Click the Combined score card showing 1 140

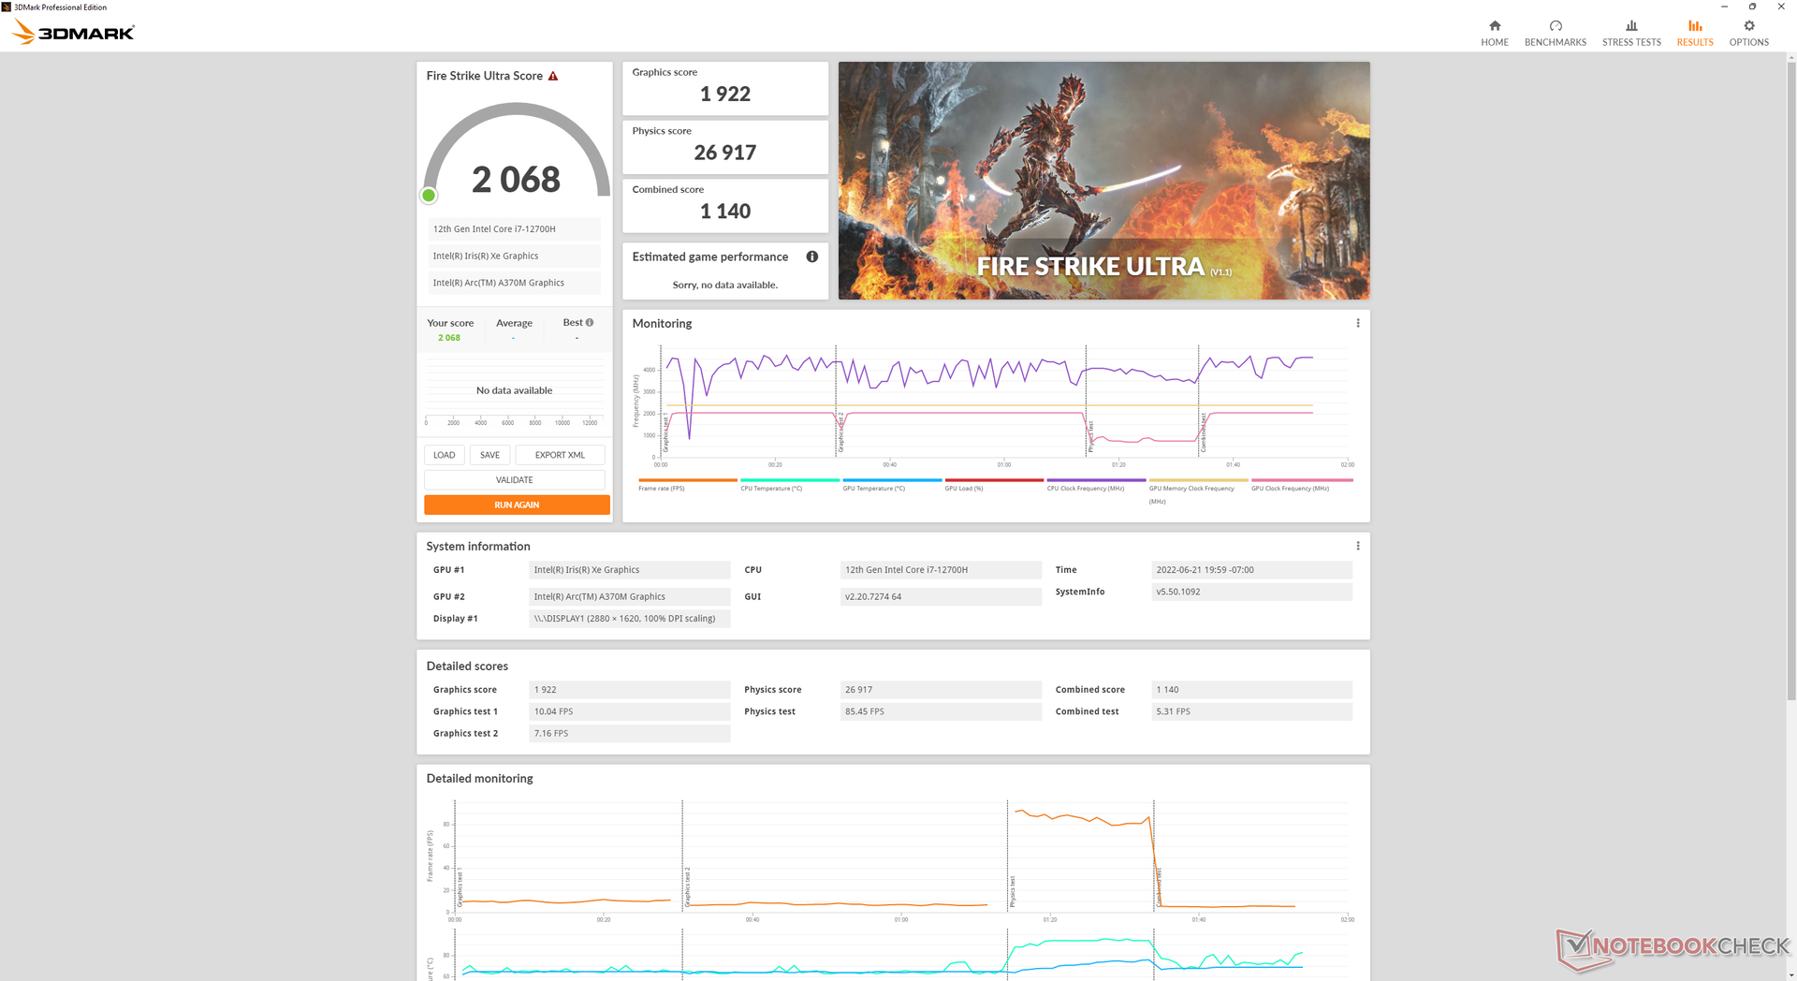(x=725, y=206)
